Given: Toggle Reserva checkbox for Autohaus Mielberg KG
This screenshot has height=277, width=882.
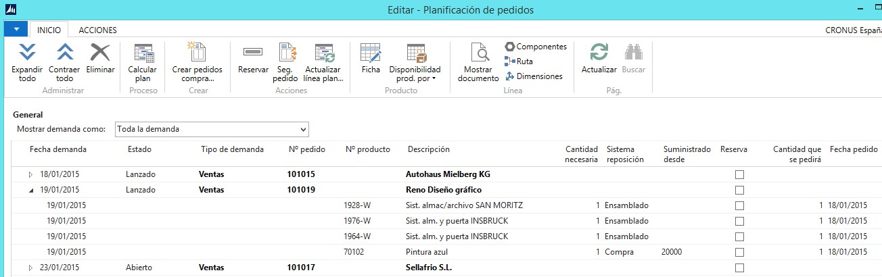Looking at the screenshot, I should [739, 174].
